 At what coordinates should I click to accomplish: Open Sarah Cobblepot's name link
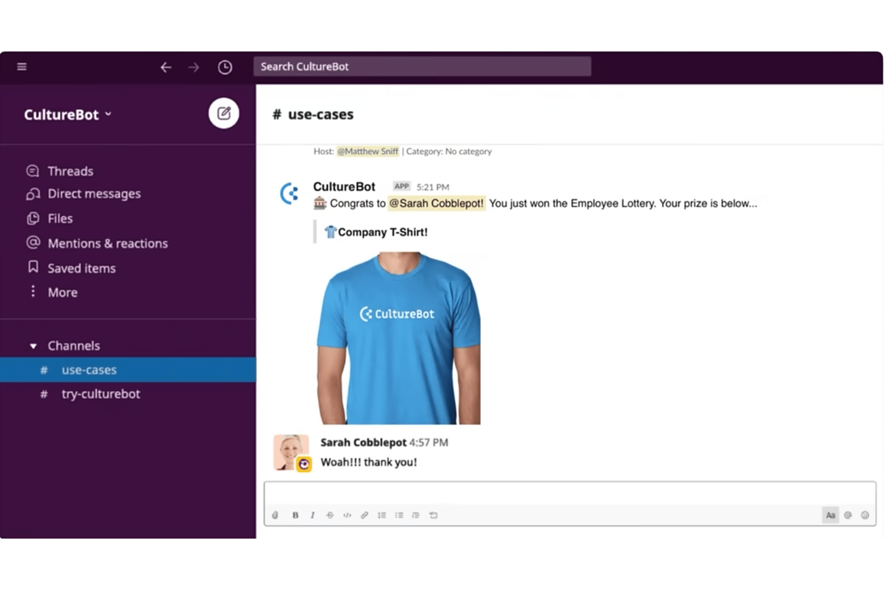point(363,442)
